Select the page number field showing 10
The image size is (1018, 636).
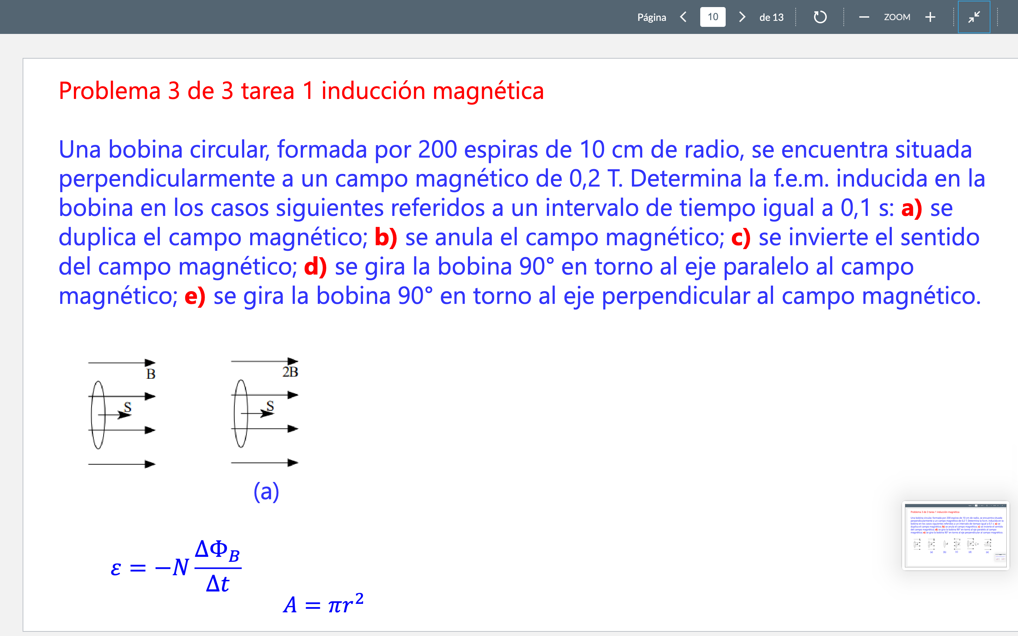tap(713, 17)
